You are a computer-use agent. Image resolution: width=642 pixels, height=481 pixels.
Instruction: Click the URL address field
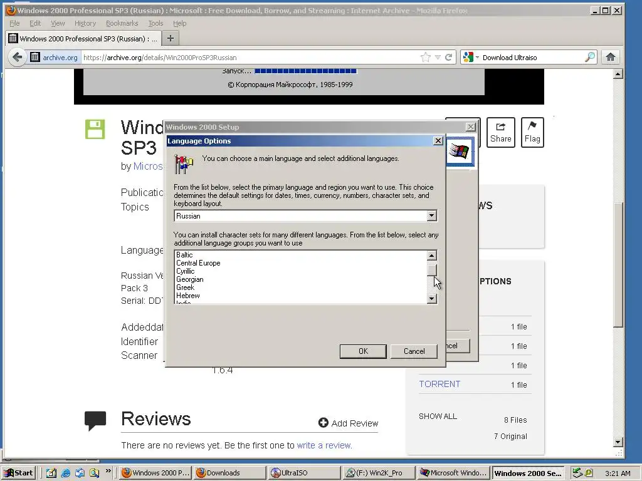pyautogui.click(x=250, y=57)
